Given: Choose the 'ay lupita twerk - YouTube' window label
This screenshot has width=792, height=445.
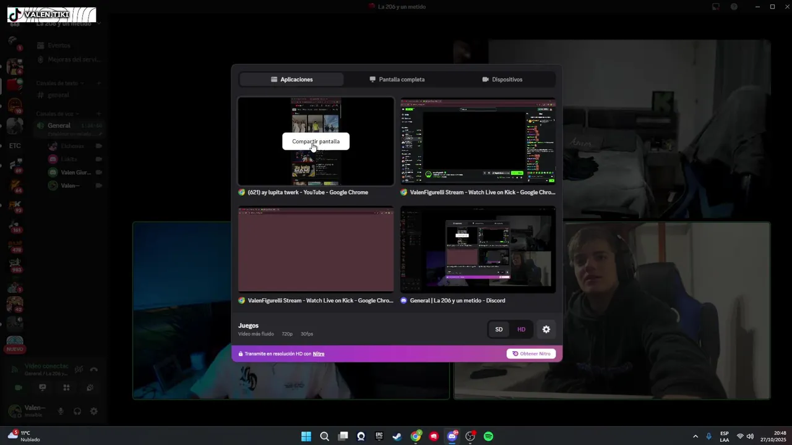Looking at the screenshot, I should click(308, 192).
